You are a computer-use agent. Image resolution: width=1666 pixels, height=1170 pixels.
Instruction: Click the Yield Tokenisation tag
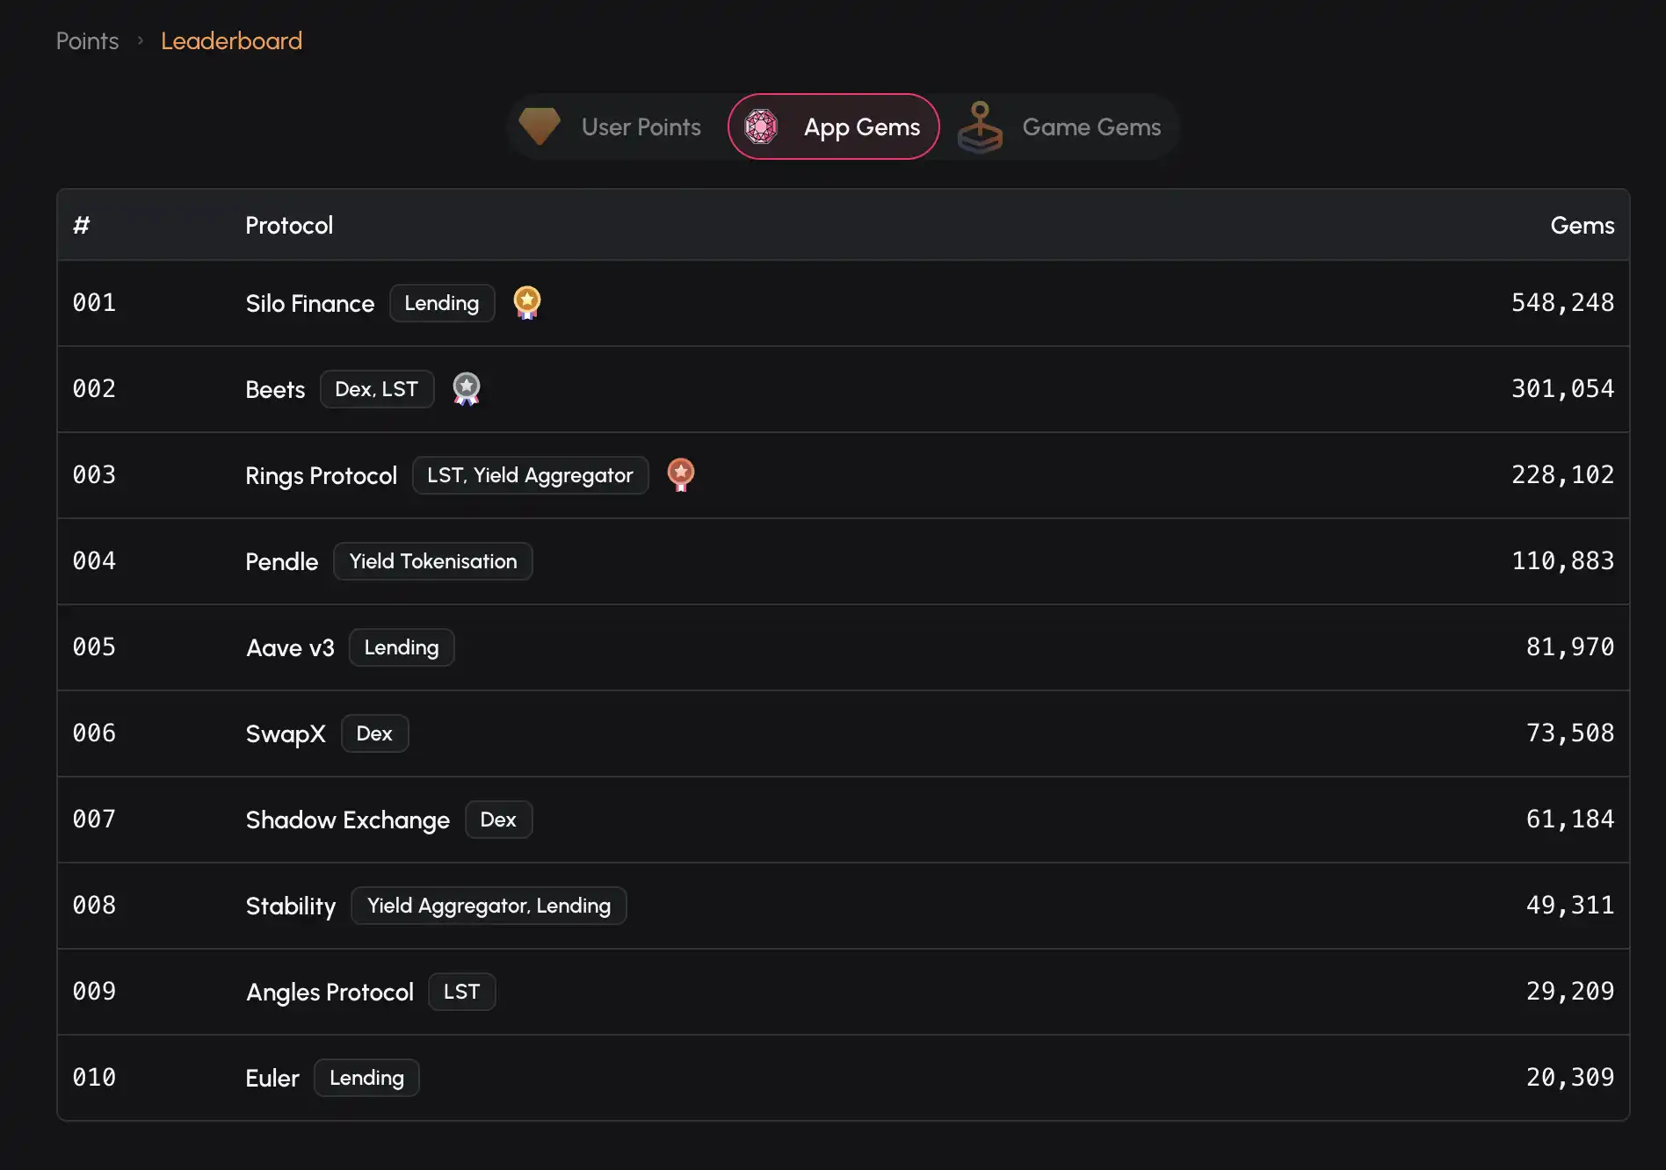click(433, 562)
